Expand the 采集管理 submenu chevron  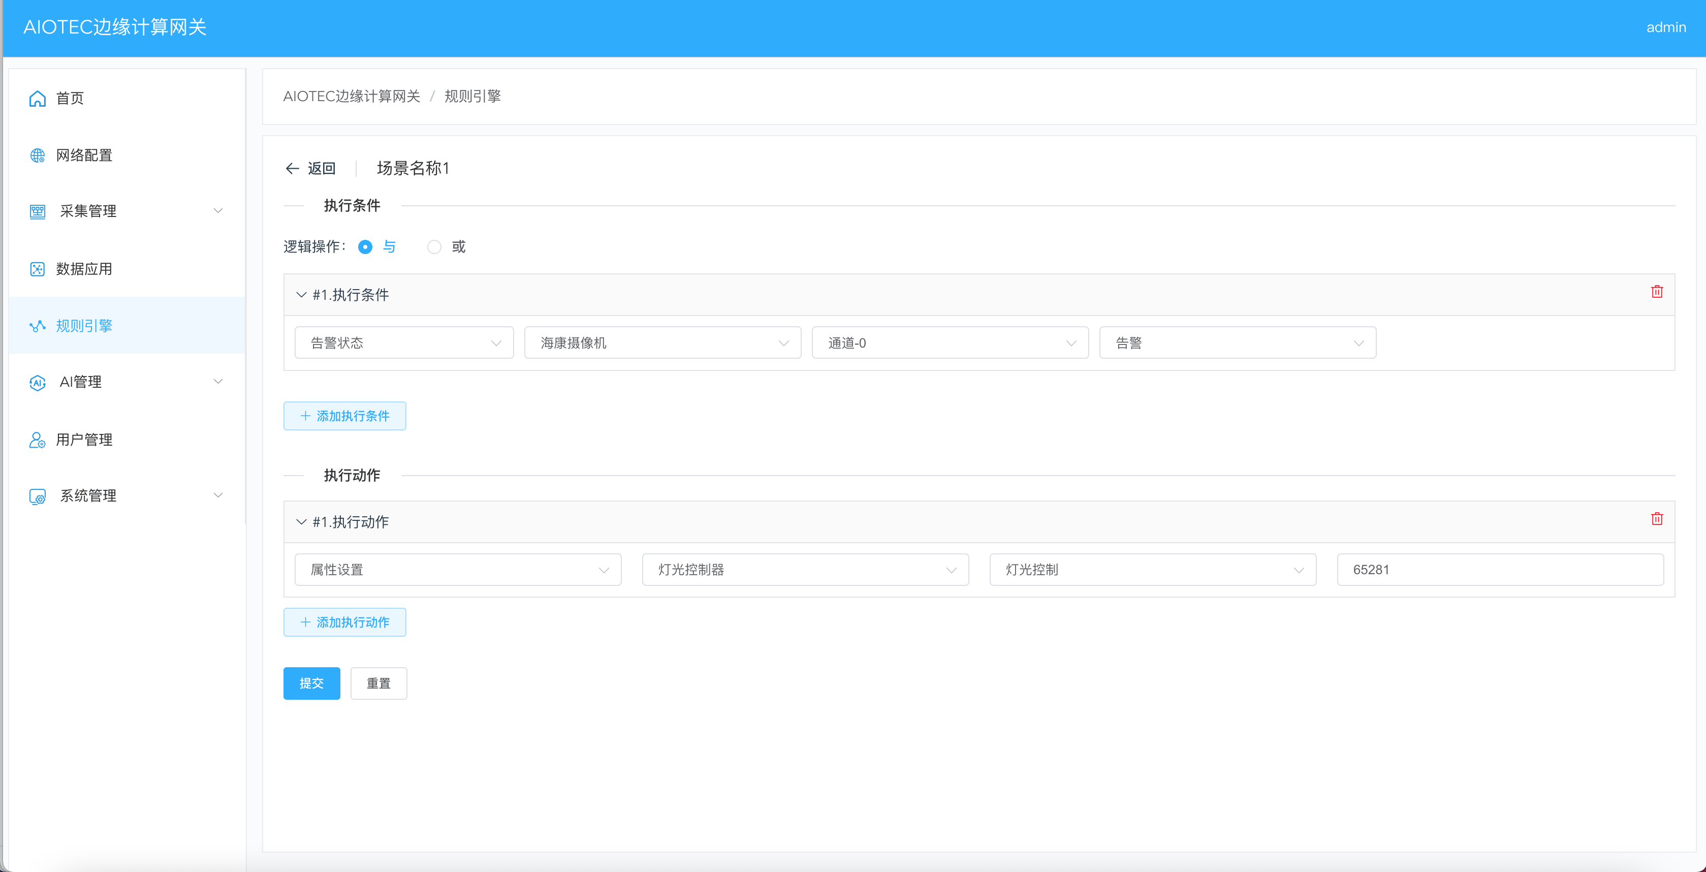coord(218,211)
